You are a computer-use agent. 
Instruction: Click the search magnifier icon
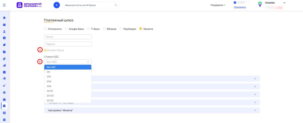[116, 5]
